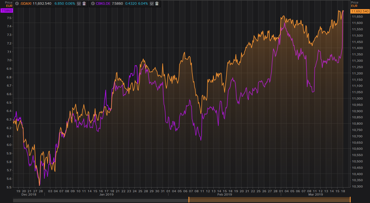The width and height of the screenshot is (370, 203).
Task: Click the right axis Price EUR label
Action: (355, 4)
